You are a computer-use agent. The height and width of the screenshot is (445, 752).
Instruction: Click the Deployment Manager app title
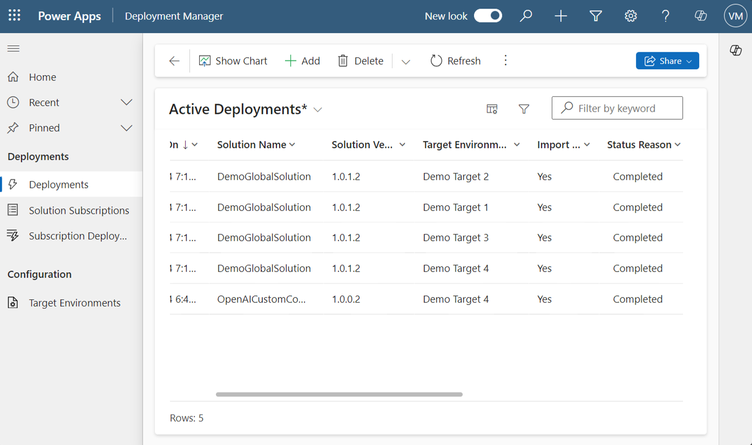pos(174,16)
